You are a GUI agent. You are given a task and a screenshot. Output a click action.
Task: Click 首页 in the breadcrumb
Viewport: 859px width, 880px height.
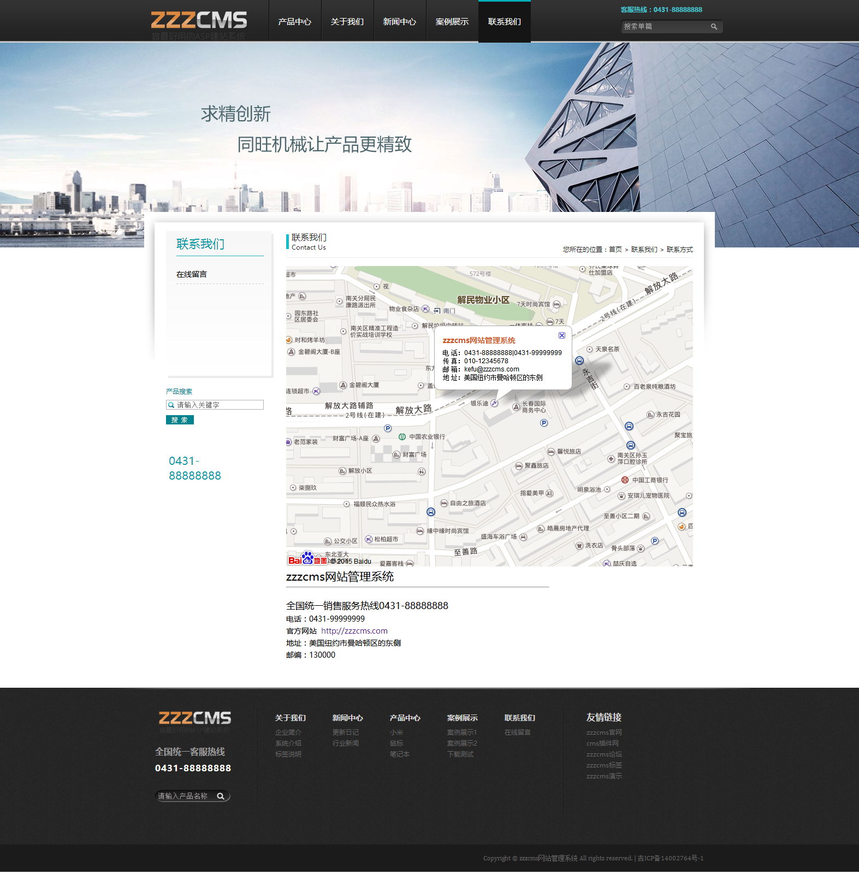click(x=615, y=250)
